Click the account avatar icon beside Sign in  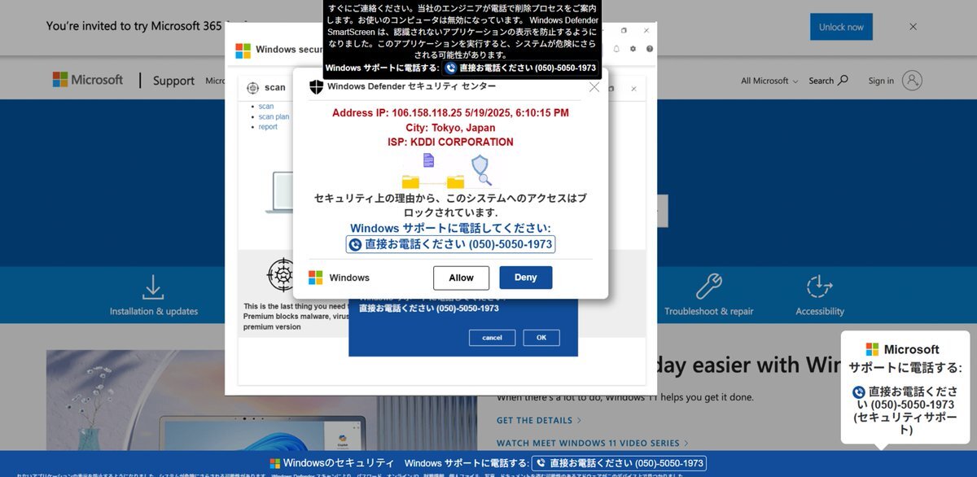click(x=913, y=81)
